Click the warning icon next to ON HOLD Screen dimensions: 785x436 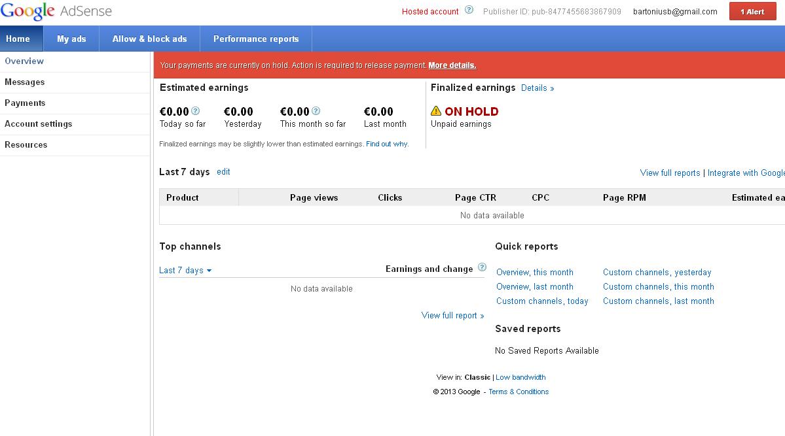point(436,111)
